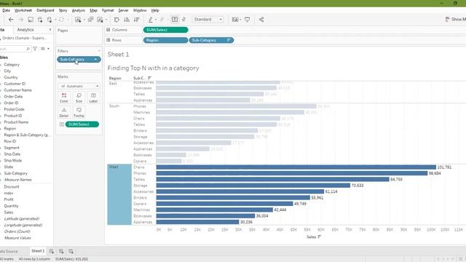Click the Undo back arrow in toolbar
The width and height of the screenshot is (466, 262).
[x=11, y=20]
